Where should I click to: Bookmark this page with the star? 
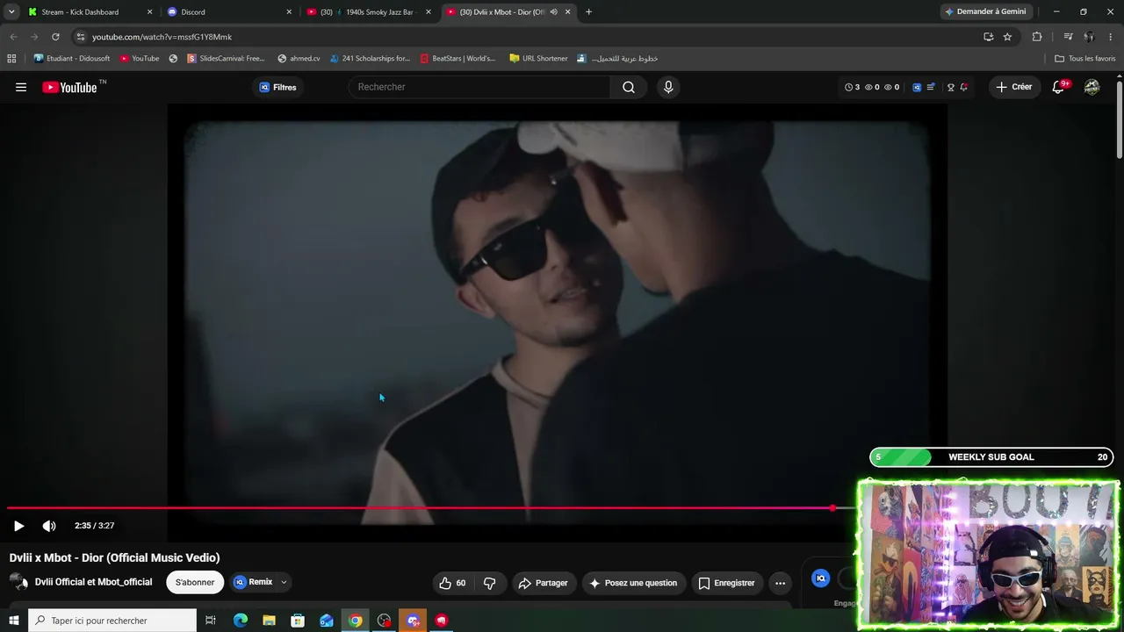point(1007,37)
